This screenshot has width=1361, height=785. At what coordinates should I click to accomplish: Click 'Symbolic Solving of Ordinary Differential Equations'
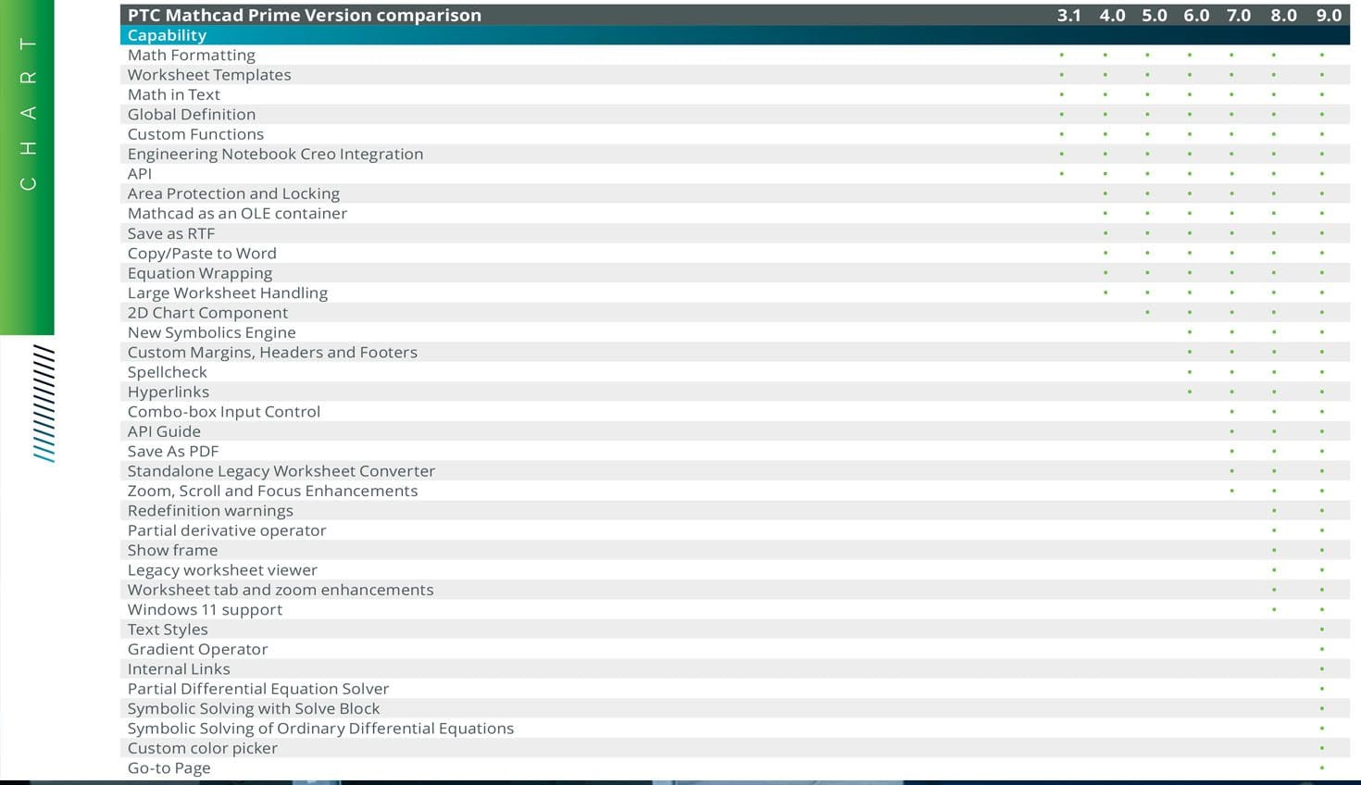[320, 729]
